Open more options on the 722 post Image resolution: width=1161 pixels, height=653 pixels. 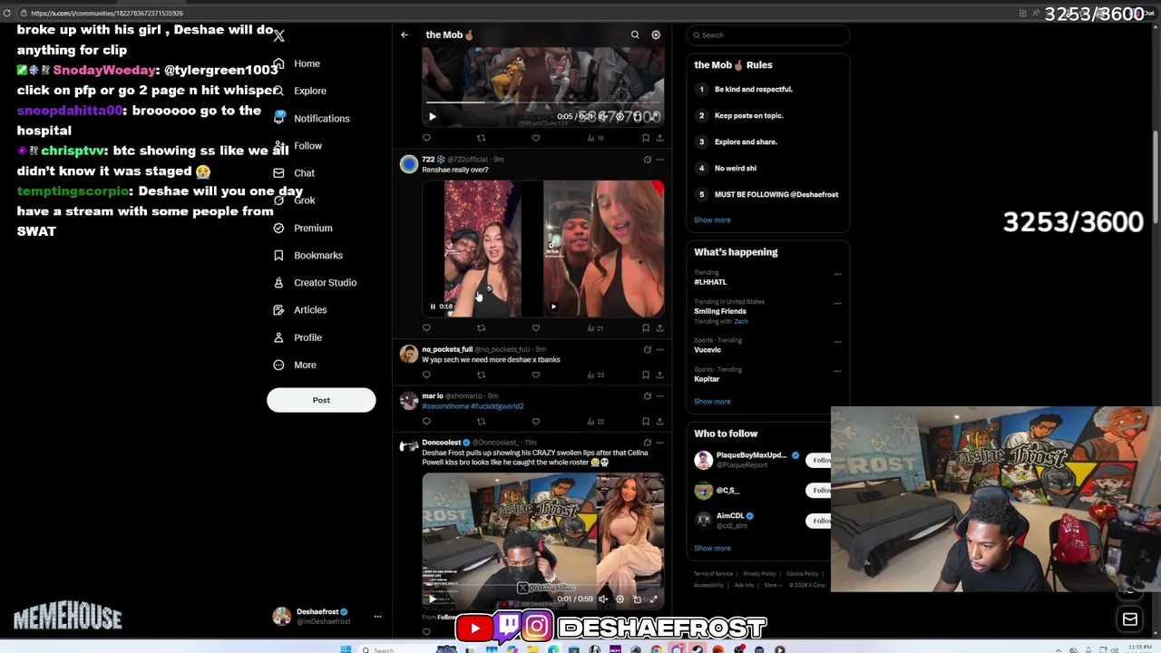(x=659, y=160)
